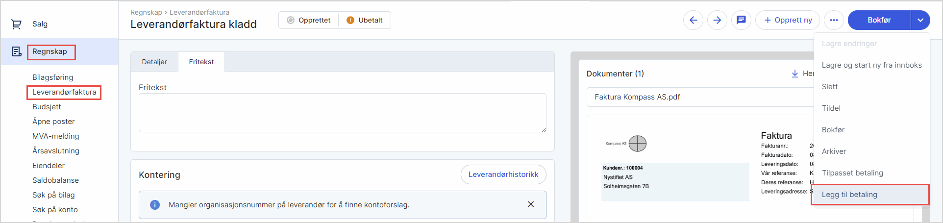The width and height of the screenshot is (943, 223).
Task: Open Leverandørhistorikk button
Action: 503,174
